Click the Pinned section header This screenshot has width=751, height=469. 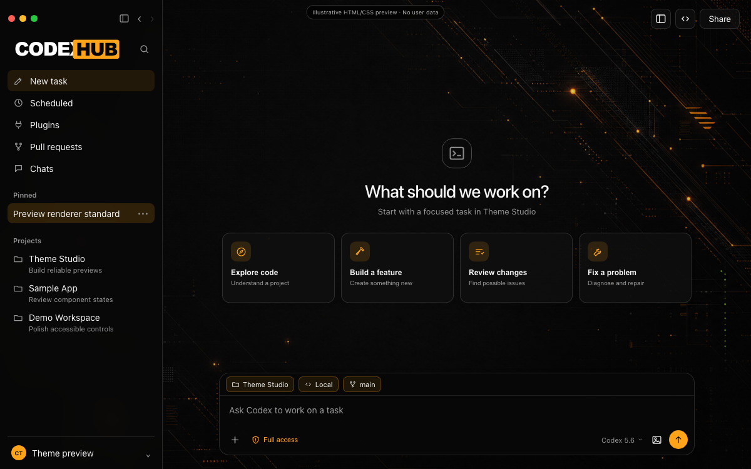coord(25,195)
